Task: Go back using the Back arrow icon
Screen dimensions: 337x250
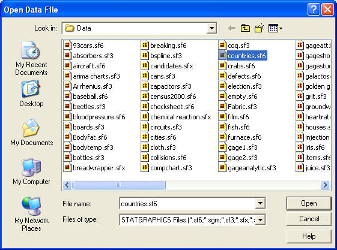Action: coord(232,28)
